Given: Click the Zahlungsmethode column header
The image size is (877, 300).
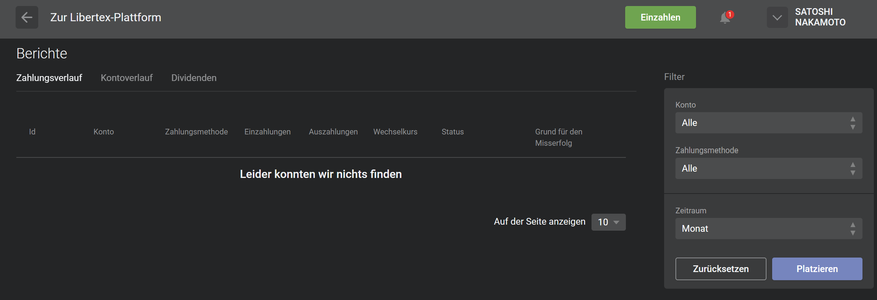Looking at the screenshot, I should click(196, 132).
